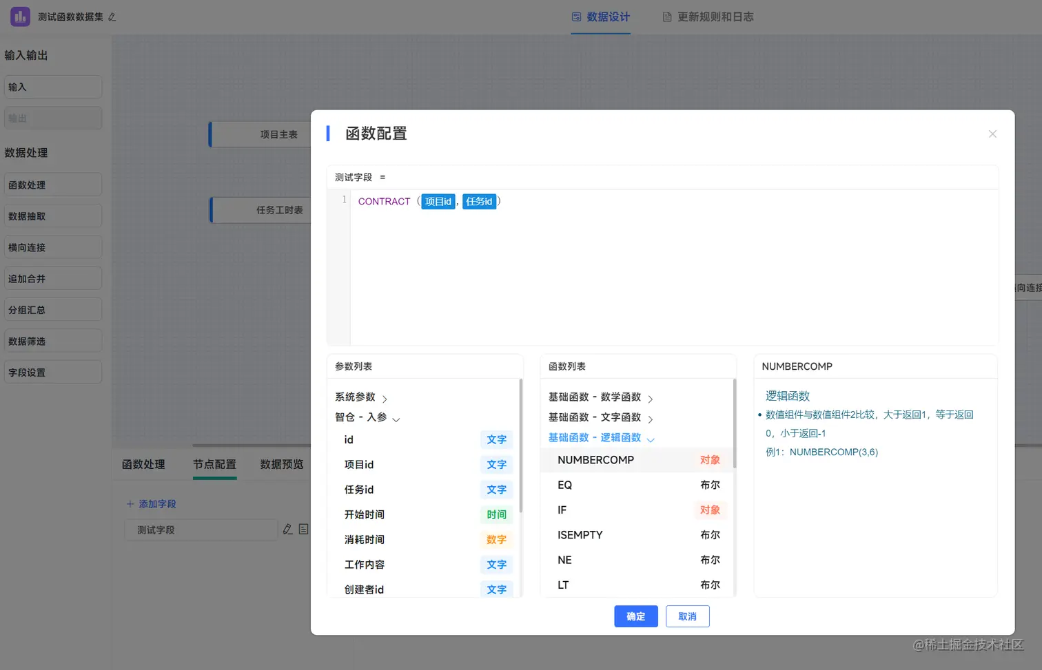Select the 项目id parameter row
The image size is (1042, 670).
pos(425,464)
